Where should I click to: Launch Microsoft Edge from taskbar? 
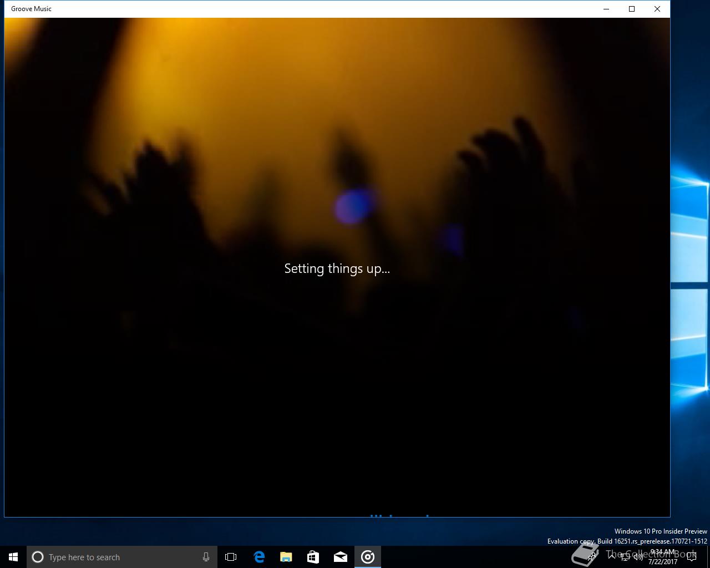click(x=258, y=557)
